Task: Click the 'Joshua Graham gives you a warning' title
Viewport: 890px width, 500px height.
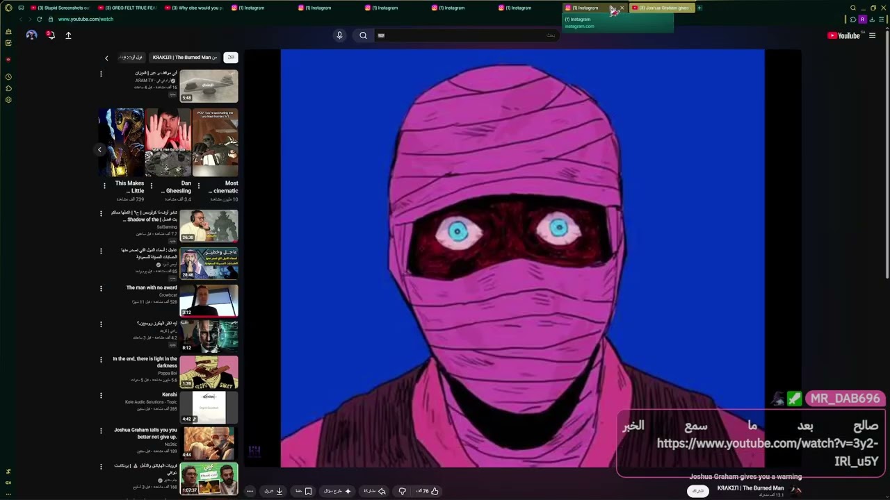Action: pyautogui.click(x=745, y=477)
